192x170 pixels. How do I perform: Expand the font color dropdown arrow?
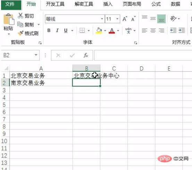[x=118, y=31]
